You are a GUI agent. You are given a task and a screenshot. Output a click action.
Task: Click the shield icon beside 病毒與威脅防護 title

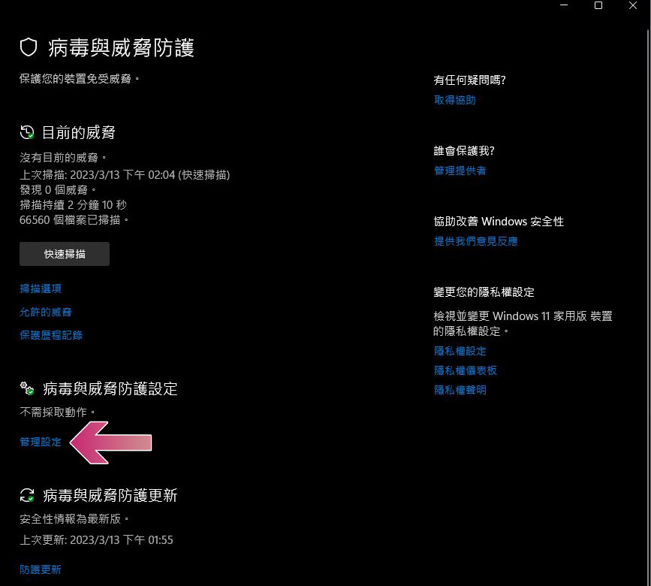[29, 47]
